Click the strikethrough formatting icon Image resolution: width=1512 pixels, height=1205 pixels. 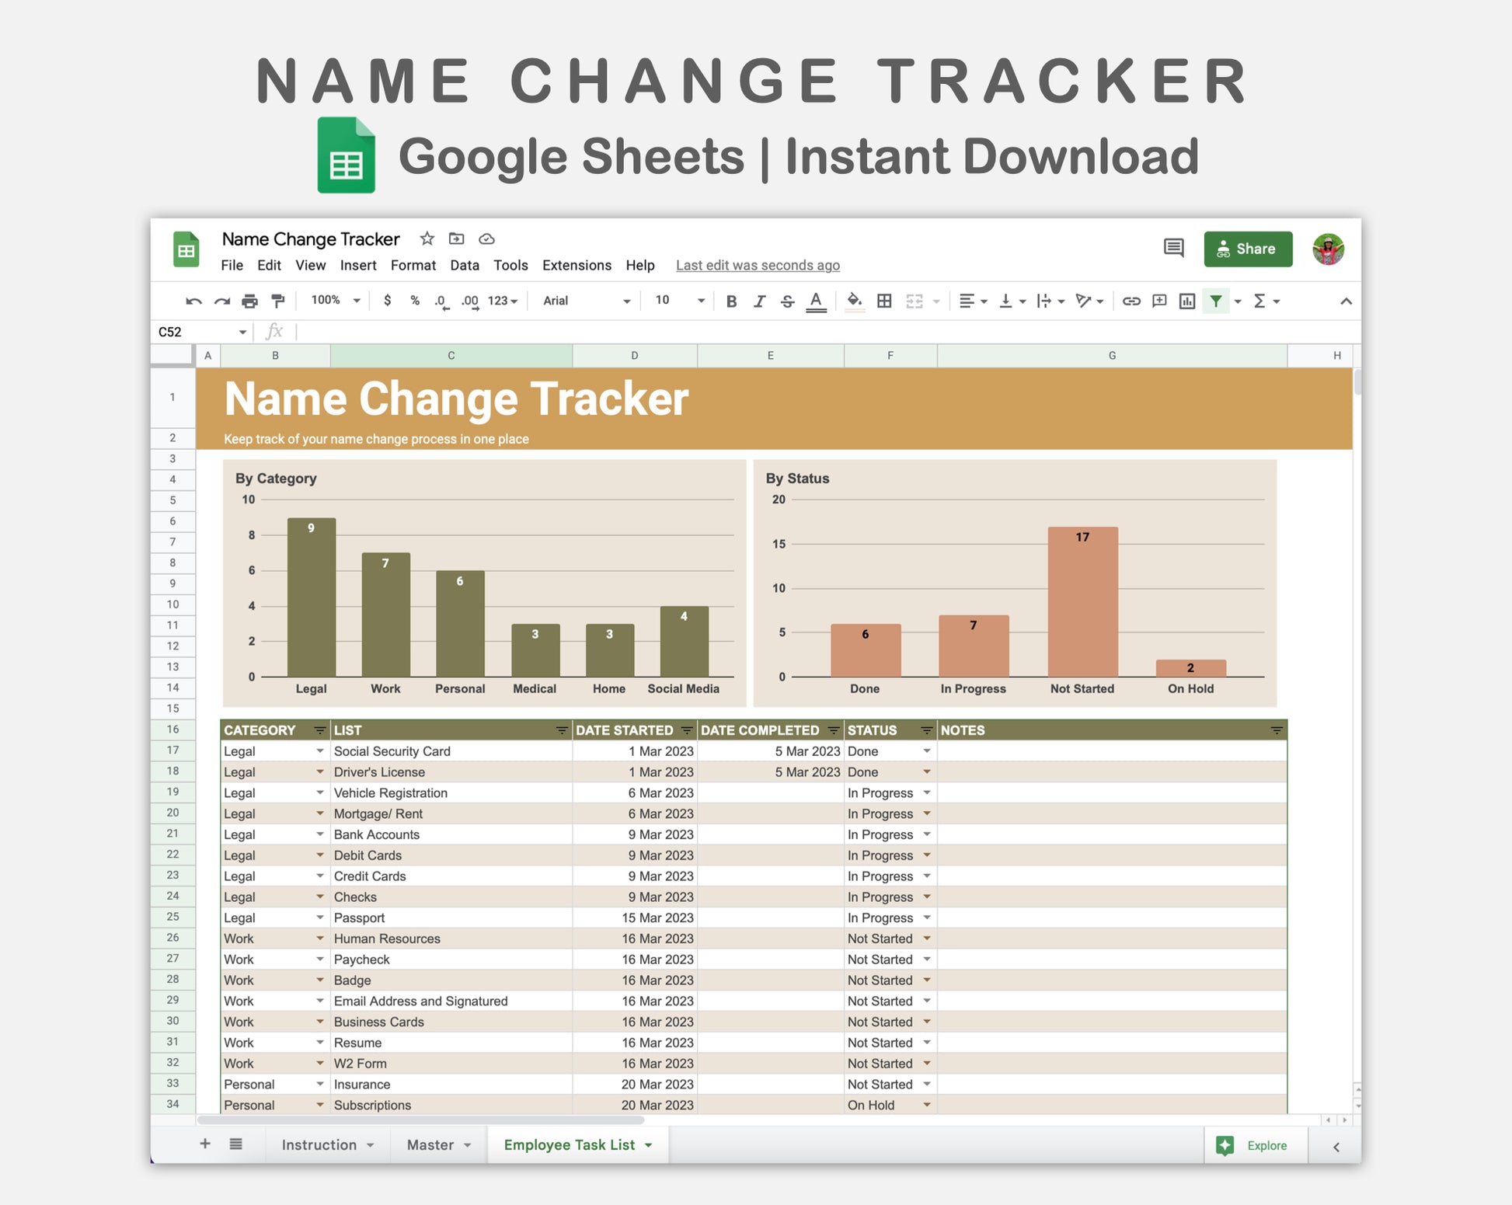point(787,301)
